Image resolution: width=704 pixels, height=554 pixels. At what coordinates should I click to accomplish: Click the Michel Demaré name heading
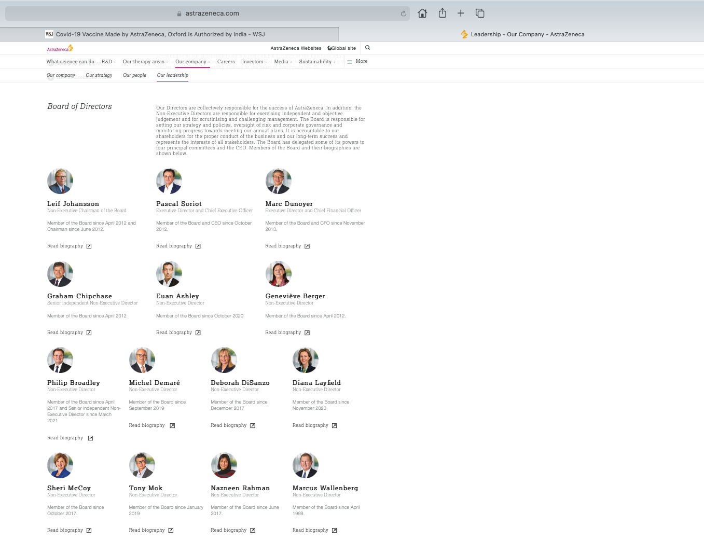coord(155,383)
